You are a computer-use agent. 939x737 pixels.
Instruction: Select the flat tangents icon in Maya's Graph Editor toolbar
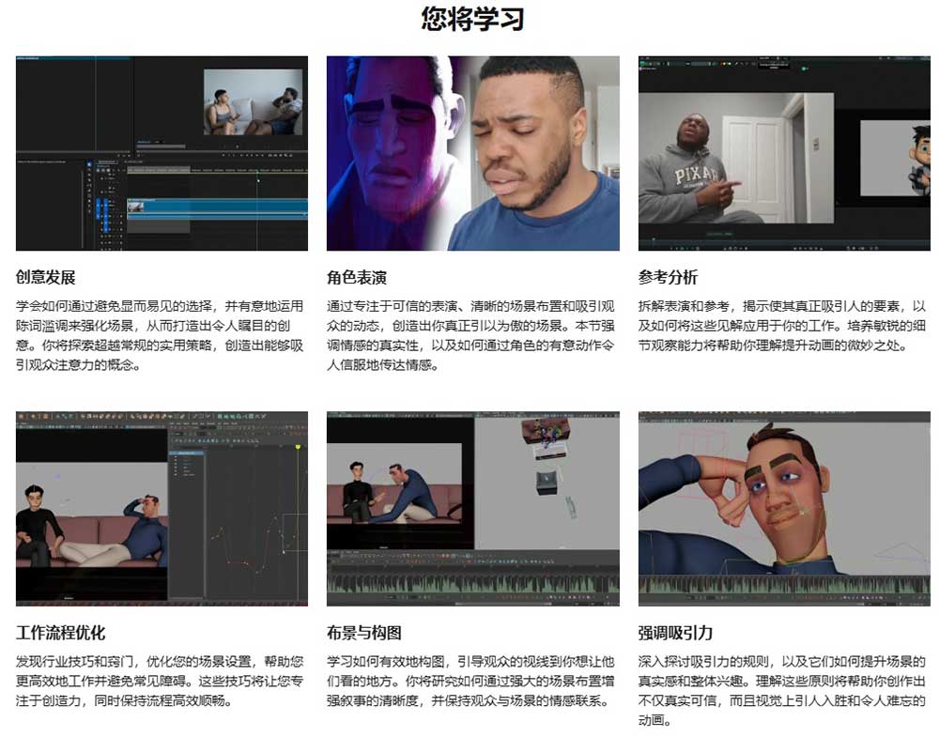tap(223, 439)
